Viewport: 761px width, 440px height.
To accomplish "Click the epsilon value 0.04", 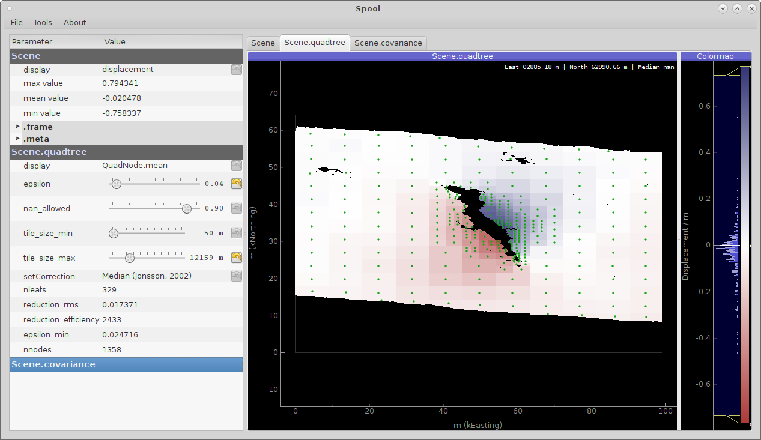I will (214, 184).
